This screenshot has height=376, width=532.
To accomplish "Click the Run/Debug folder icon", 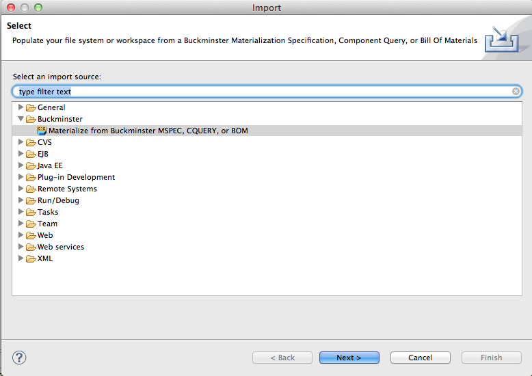I will pos(31,200).
